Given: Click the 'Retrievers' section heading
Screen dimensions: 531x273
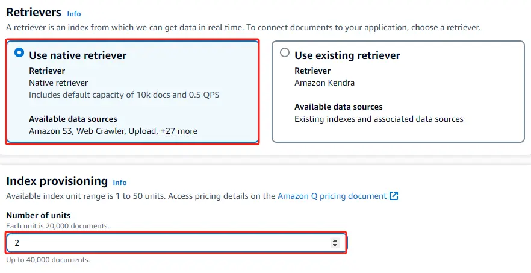Looking at the screenshot, I should [34, 12].
